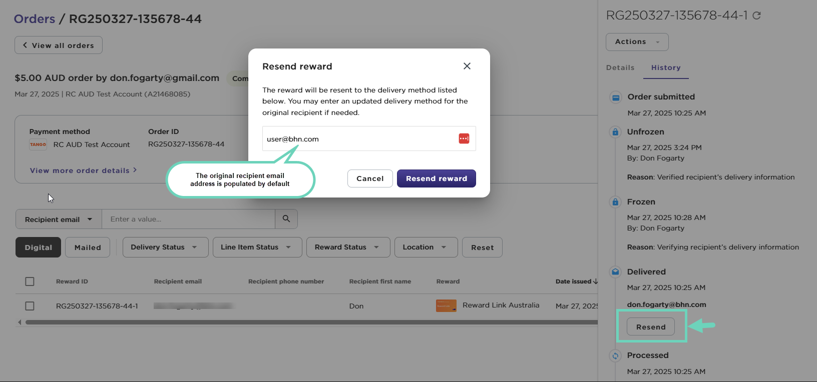Open the History tab
This screenshot has height=382, width=817.
tap(665, 67)
